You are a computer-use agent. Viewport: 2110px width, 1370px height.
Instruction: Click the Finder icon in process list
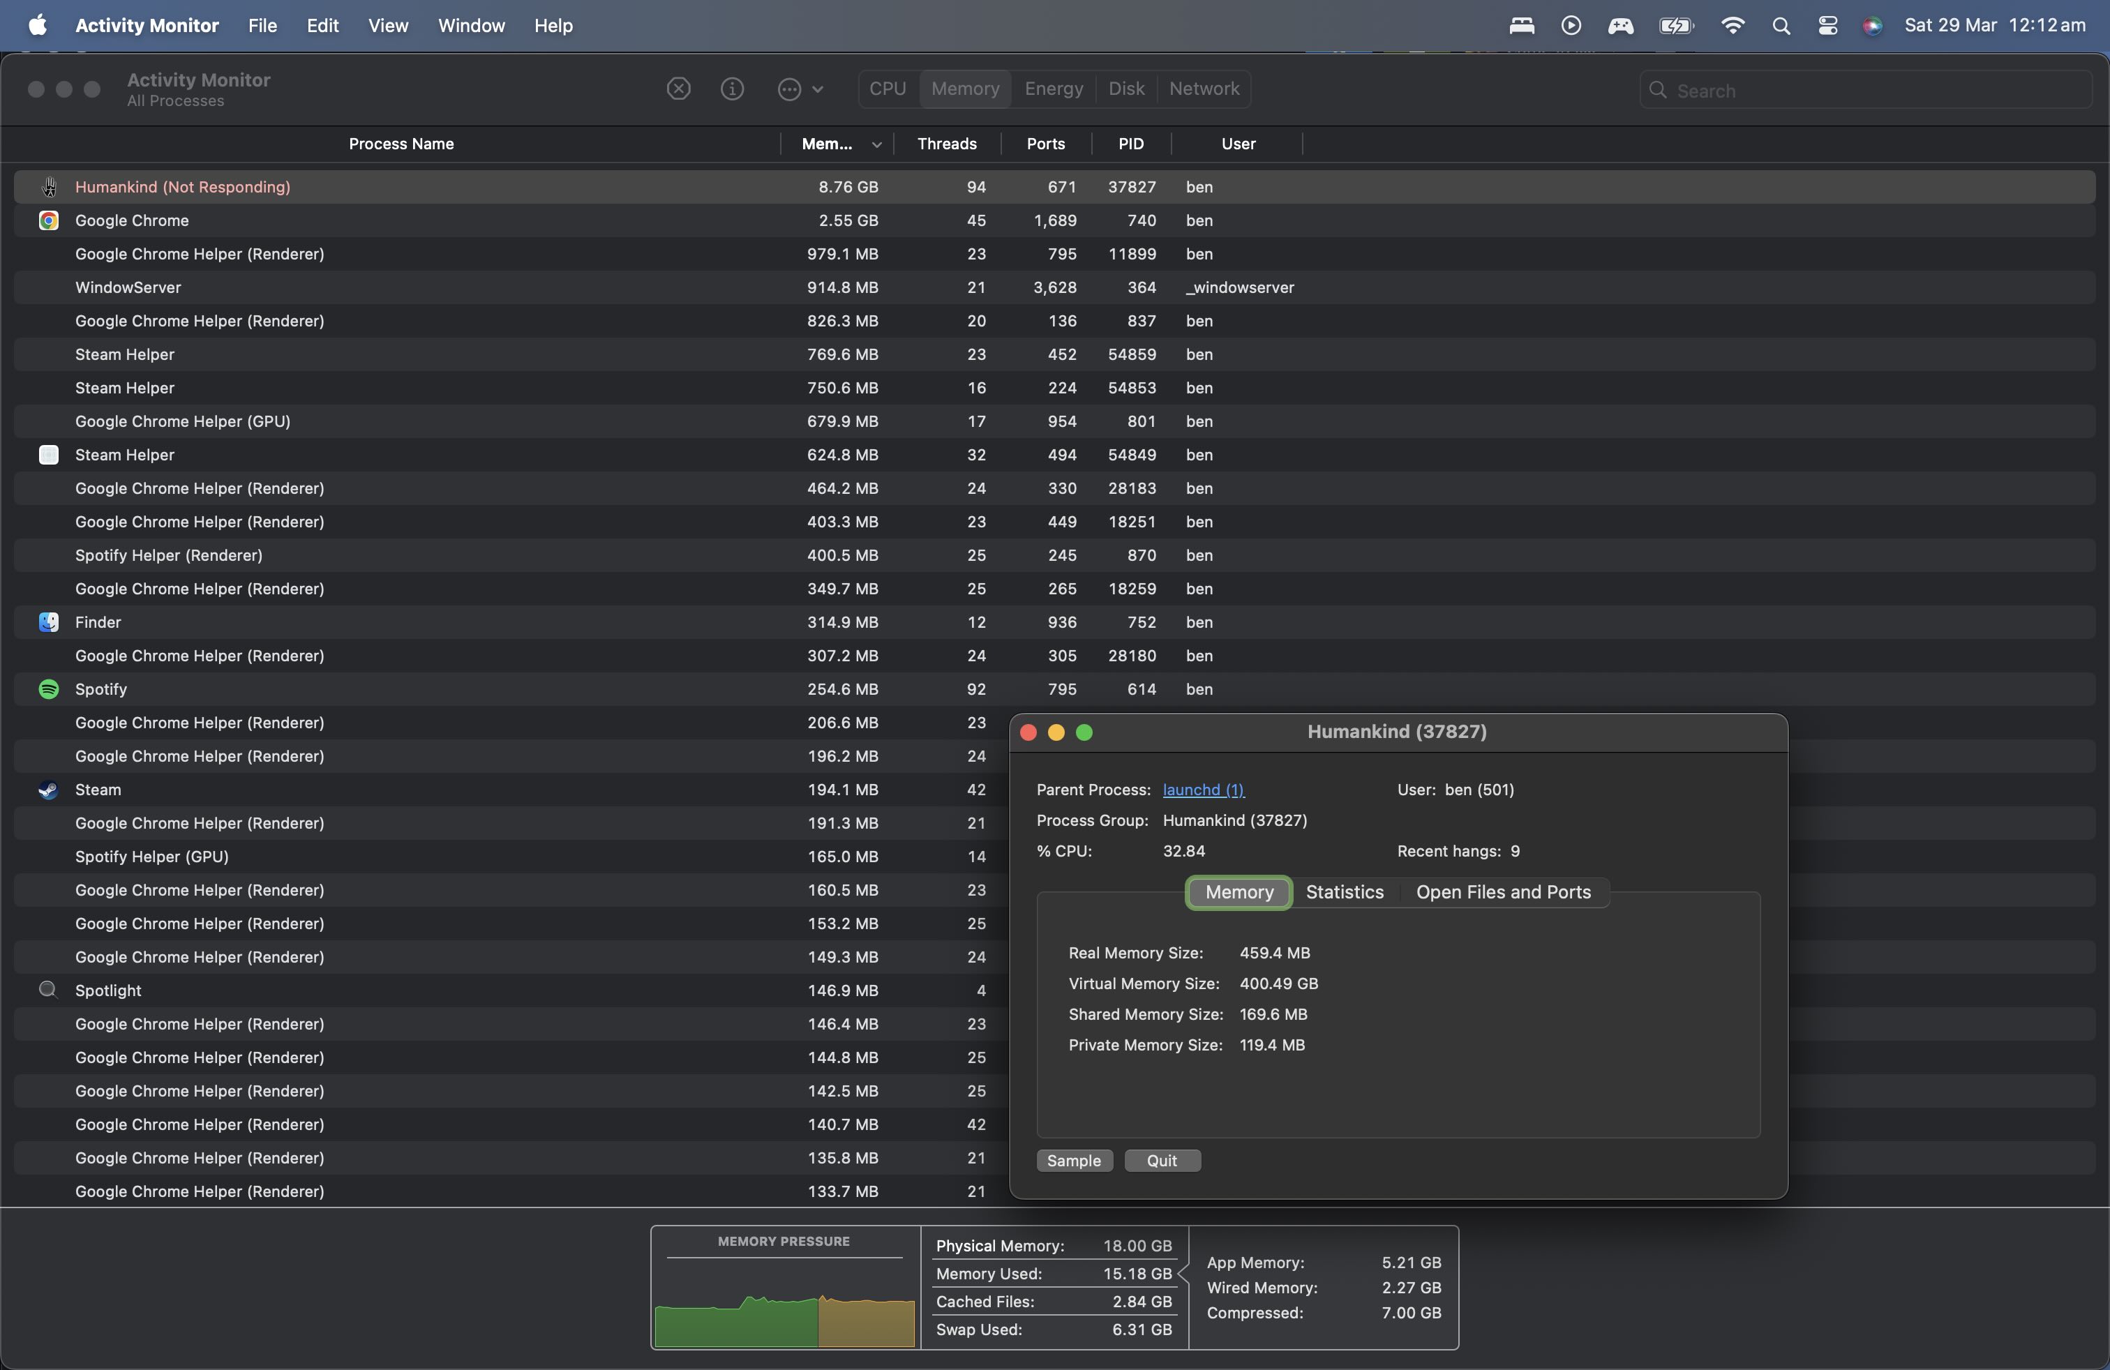pyautogui.click(x=49, y=622)
